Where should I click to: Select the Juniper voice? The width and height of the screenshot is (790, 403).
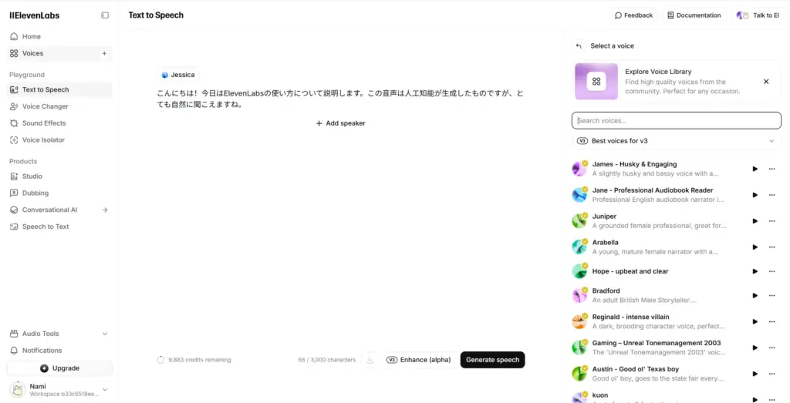tap(676, 221)
